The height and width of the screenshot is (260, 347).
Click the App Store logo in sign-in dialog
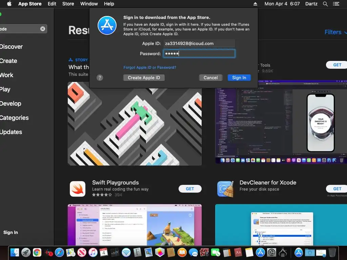click(x=107, y=25)
